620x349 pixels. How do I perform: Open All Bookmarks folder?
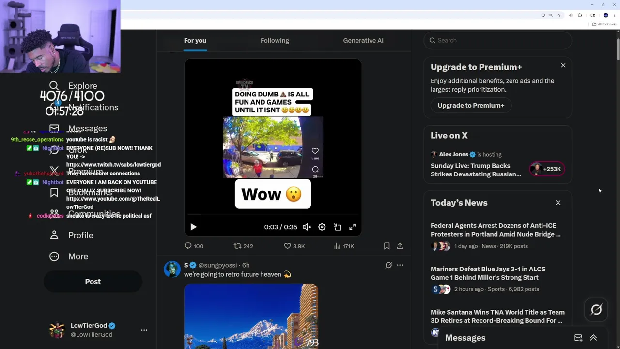tap(604, 24)
